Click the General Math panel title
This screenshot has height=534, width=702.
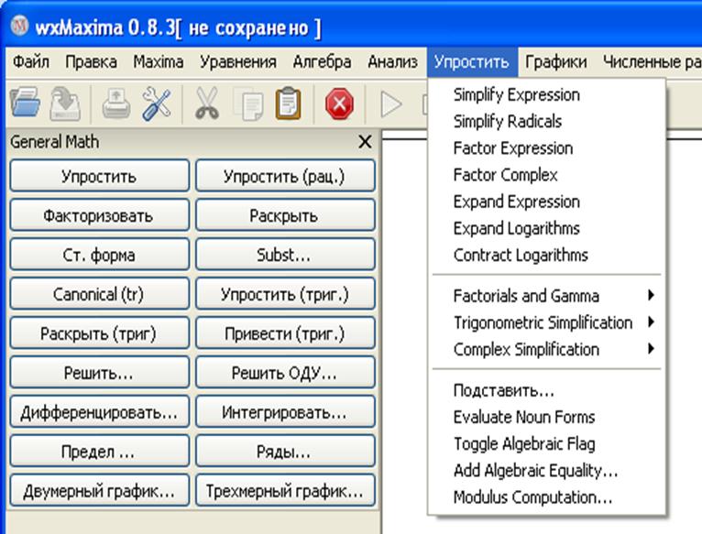[x=55, y=142]
